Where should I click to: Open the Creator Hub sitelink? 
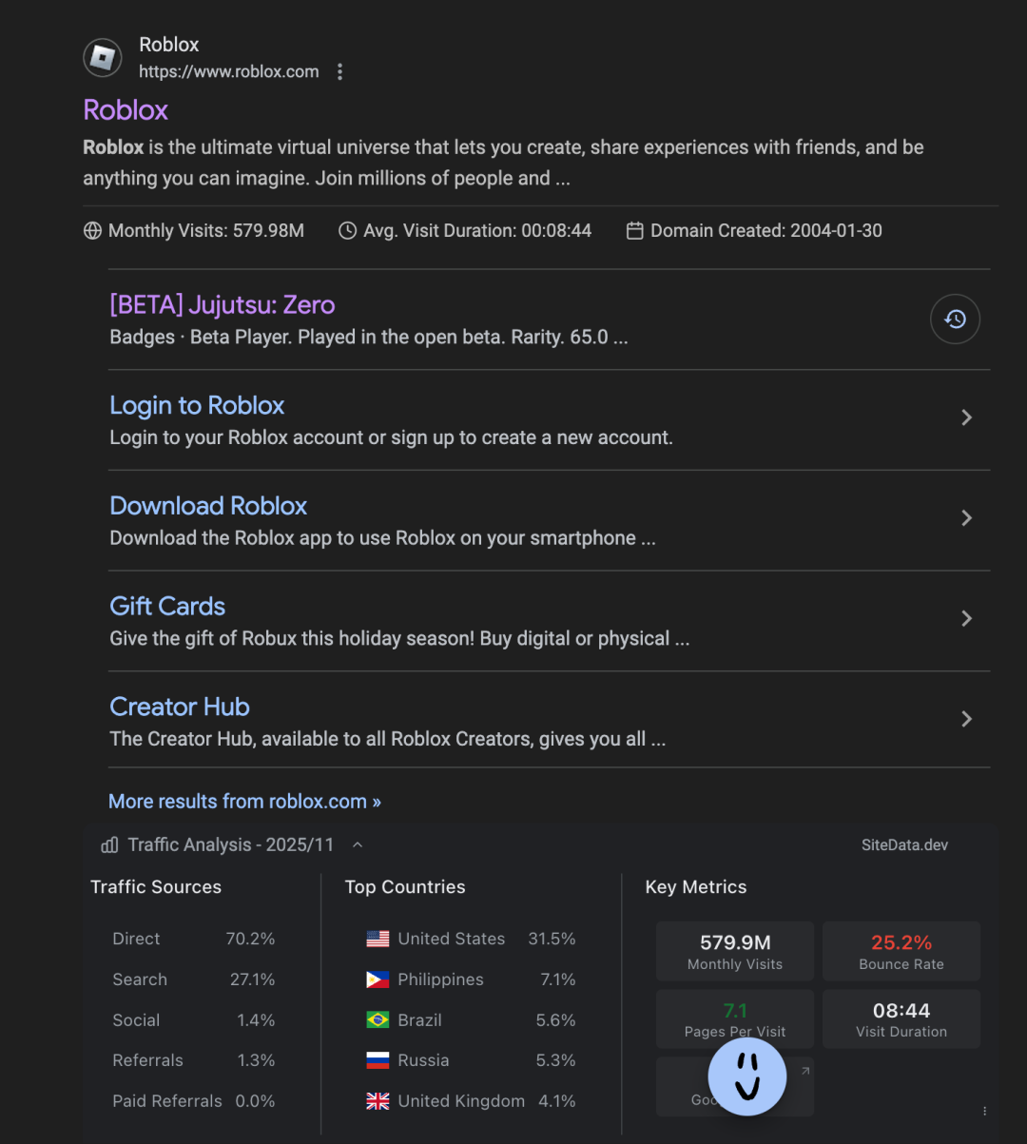pos(180,707)
